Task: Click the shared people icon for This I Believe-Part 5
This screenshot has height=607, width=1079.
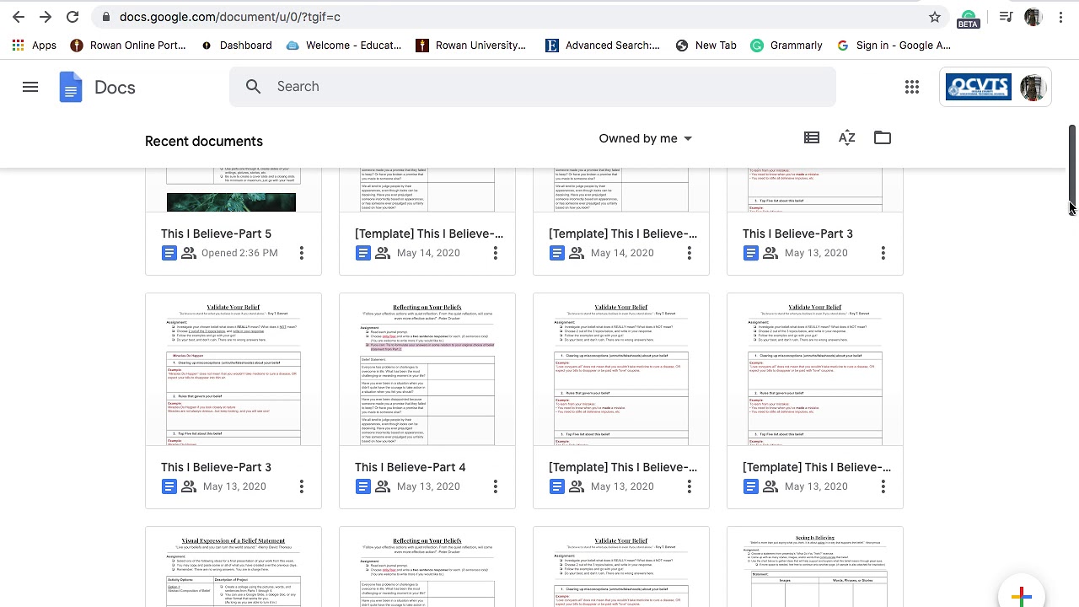Action: tap(189, 253)
